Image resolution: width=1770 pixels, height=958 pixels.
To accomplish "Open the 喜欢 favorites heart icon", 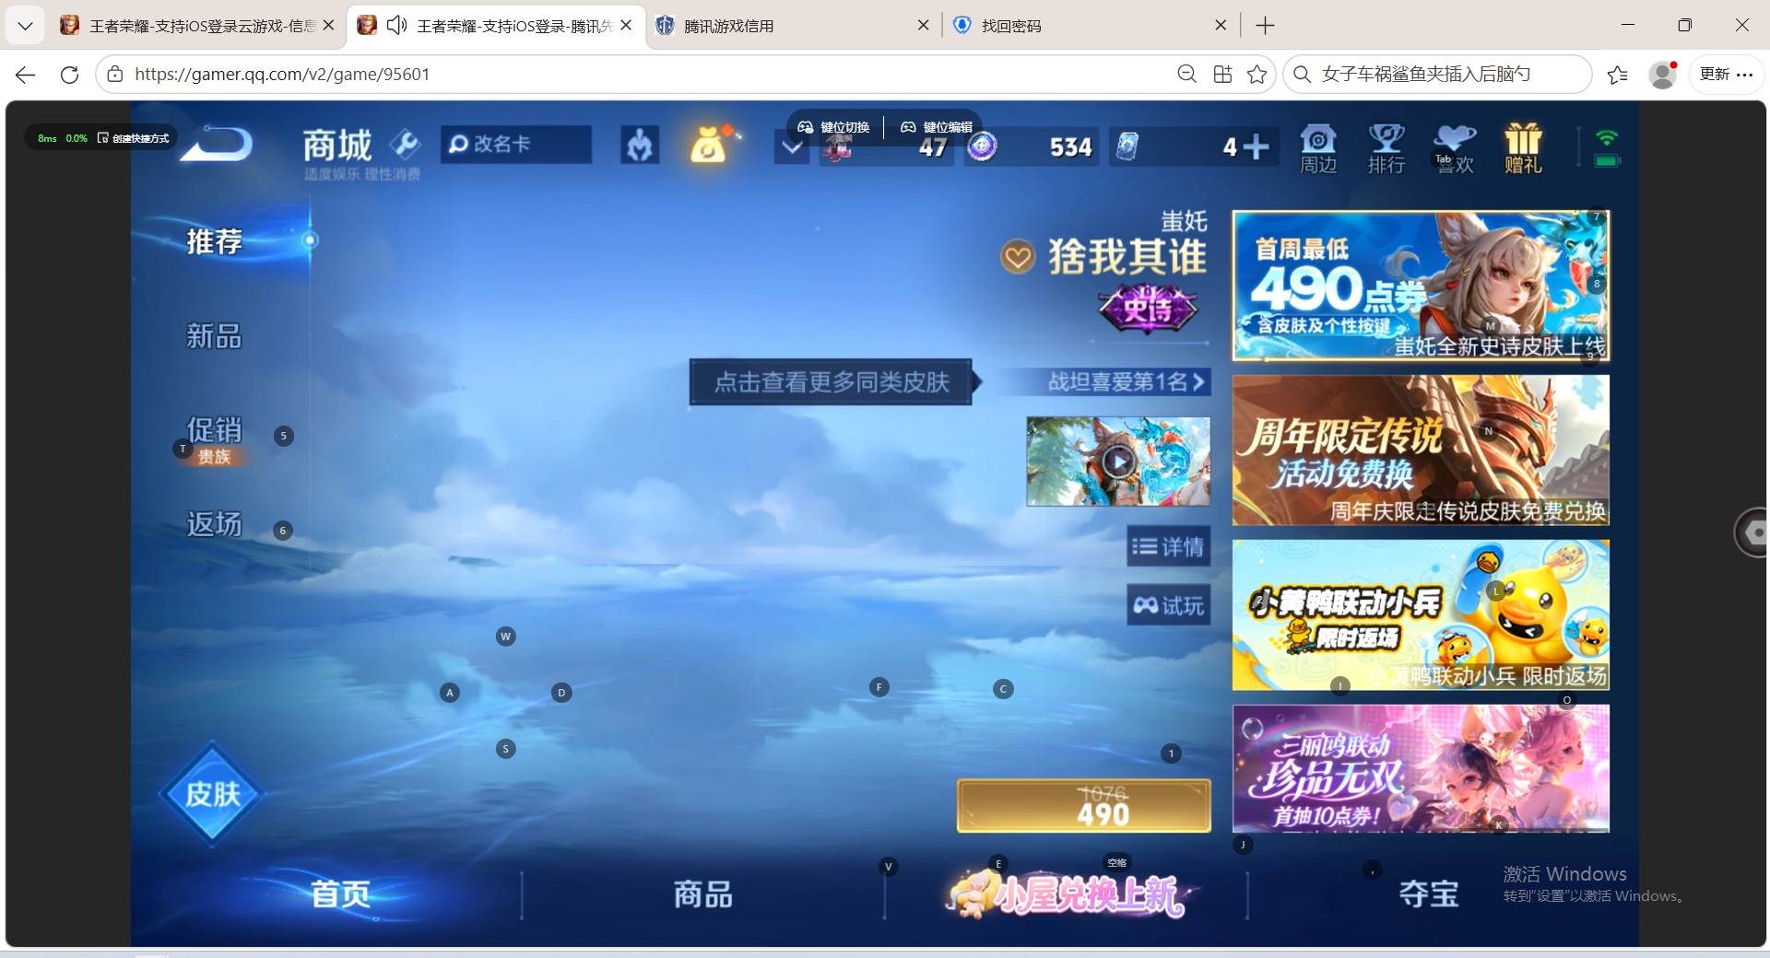I will [1454, 148].
